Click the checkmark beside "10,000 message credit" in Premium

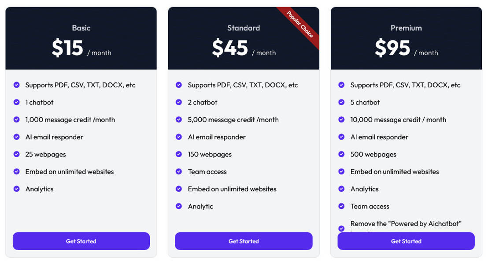341,119
